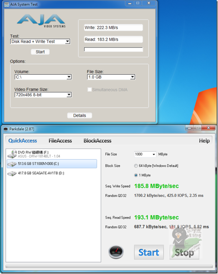Viewport: 218px width, 274px height.
Task: Minimize the AJA System Test window
Action: coord(130,3)
